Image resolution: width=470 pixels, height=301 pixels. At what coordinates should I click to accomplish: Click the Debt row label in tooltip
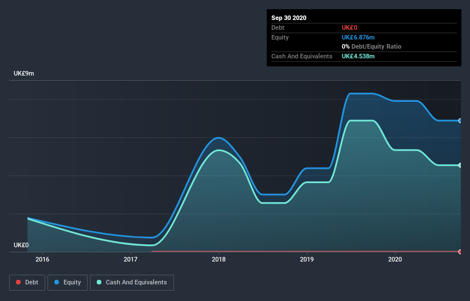click(x=278, y=27)
